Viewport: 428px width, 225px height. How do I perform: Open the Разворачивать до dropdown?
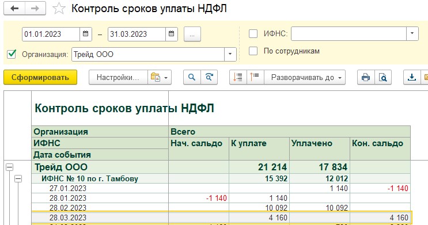(x=305, y=78)
